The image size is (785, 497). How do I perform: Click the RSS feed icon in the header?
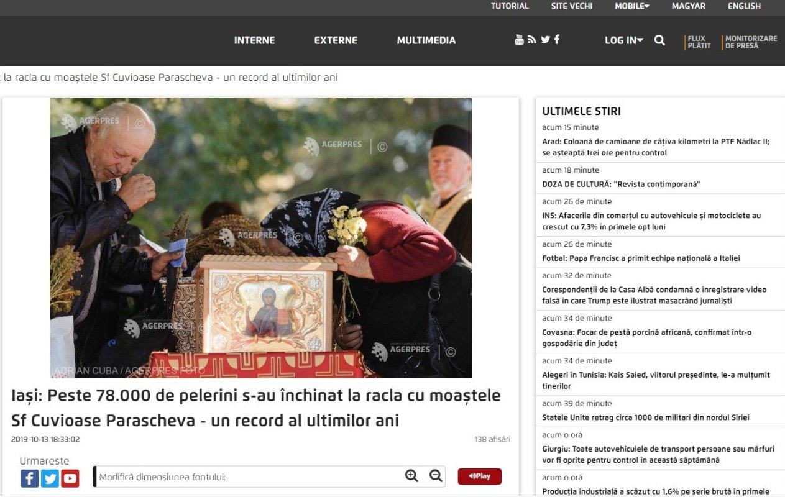coord(531,39)
